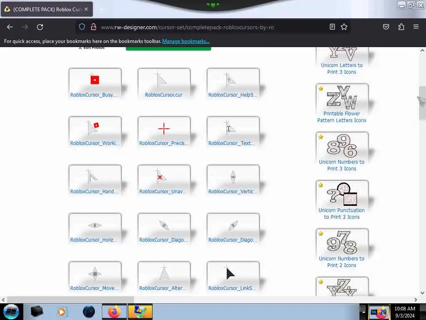Select the RobloxCursor_LinkS black arrow icon

click(230, 273)
